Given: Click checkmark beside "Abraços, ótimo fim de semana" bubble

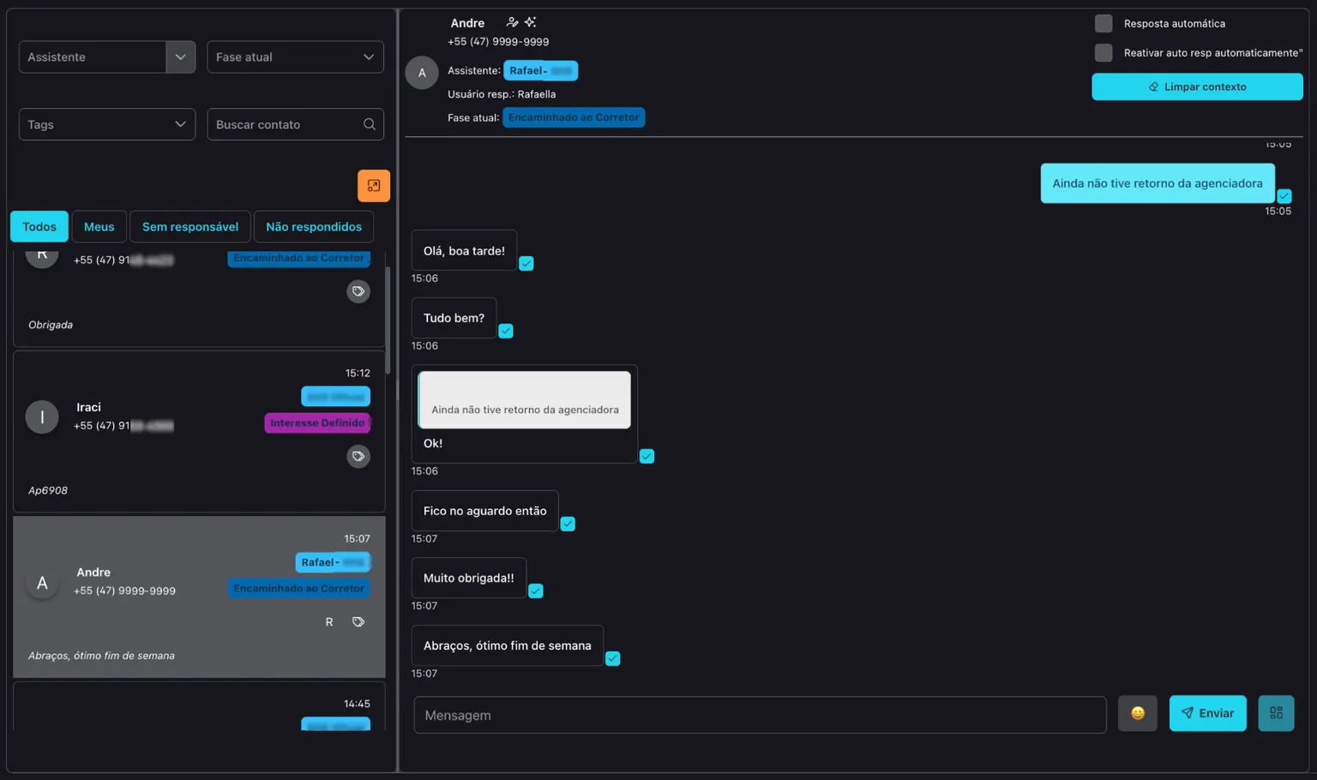Looking at the screenshot, I should pyautogui.click(x=613, y=658).
